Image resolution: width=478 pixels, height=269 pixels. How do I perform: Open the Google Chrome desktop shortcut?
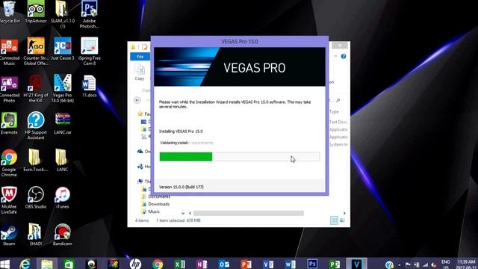pyautogui.click(x=9, y=163)
